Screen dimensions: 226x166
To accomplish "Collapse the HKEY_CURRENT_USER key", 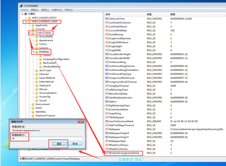I will tap(26, 22).
